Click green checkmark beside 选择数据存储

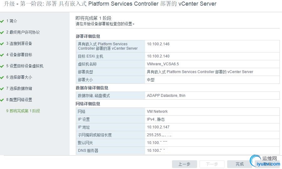point(2,89)
